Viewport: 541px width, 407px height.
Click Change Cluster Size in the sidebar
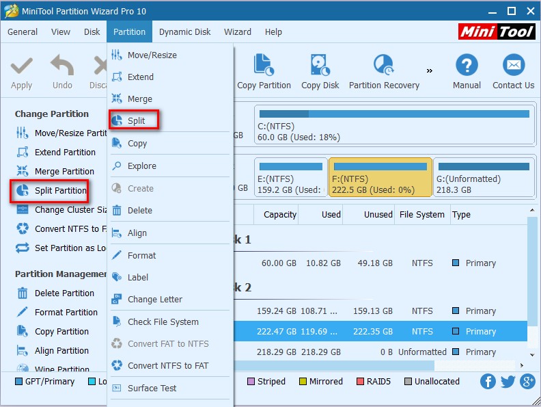pyautogui.click(x=61, y=210)
